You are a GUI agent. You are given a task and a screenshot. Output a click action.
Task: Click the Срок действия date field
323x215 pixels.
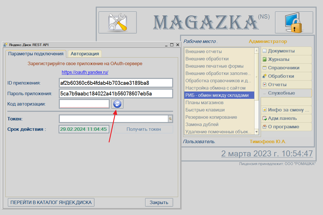coord(84,129)
